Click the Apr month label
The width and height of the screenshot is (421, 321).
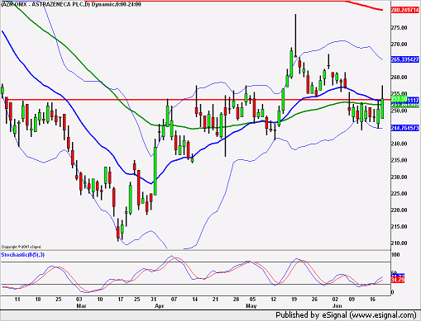tap(160, 306)
